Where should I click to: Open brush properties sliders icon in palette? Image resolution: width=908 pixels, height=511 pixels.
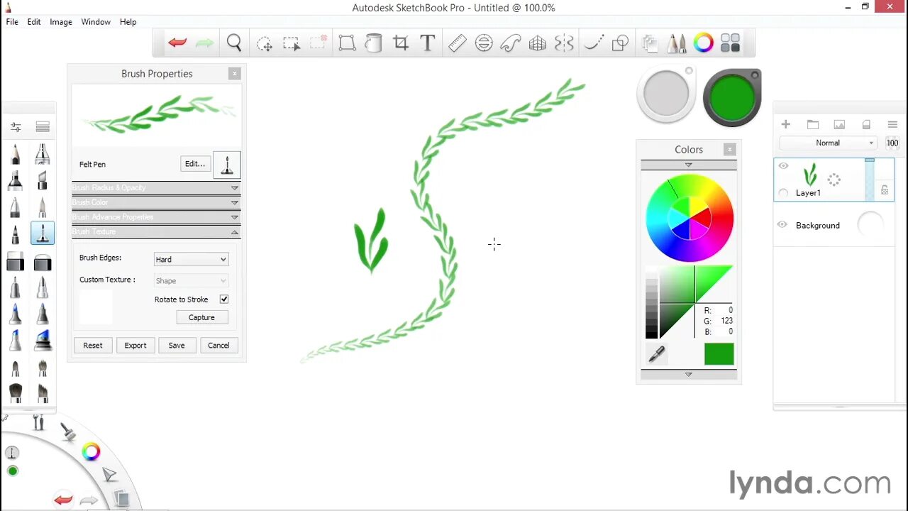[16, 127]
